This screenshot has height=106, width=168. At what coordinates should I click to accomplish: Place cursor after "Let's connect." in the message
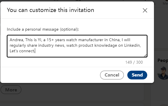pyautogui.click(x=35, y=51)
